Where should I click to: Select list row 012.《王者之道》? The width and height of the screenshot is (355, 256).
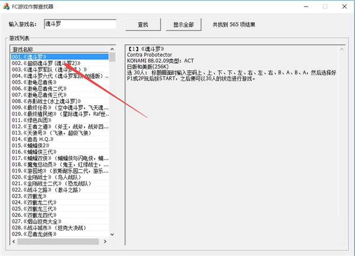(x=60, y=127)
